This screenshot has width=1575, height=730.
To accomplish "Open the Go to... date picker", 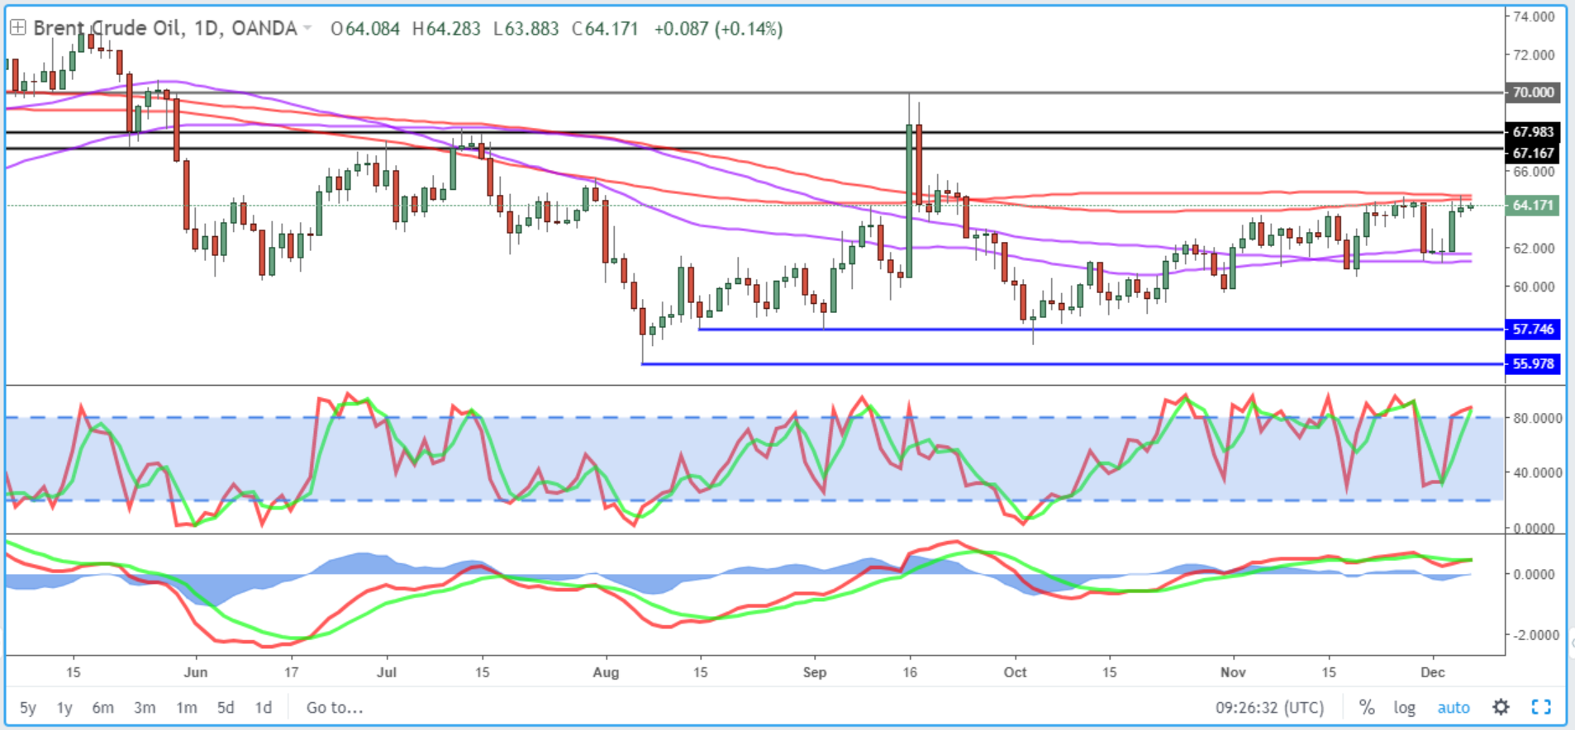I will tap(335, 708).
